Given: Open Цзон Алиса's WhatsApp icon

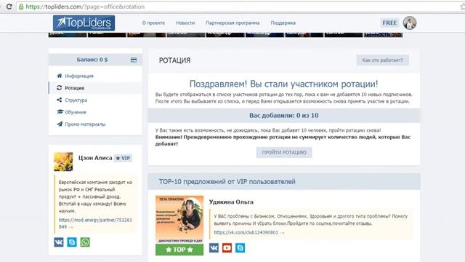Looking at the screenshot, I should click(85, 242).
